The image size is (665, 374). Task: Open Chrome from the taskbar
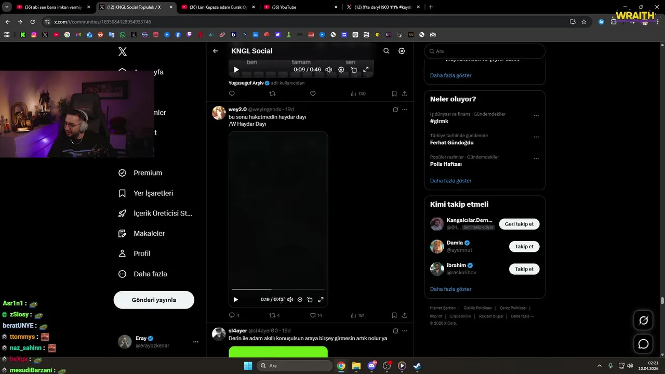[341, 366]
